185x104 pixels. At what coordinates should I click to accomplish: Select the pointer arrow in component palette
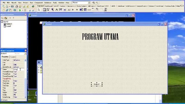(x=39, y=10)
